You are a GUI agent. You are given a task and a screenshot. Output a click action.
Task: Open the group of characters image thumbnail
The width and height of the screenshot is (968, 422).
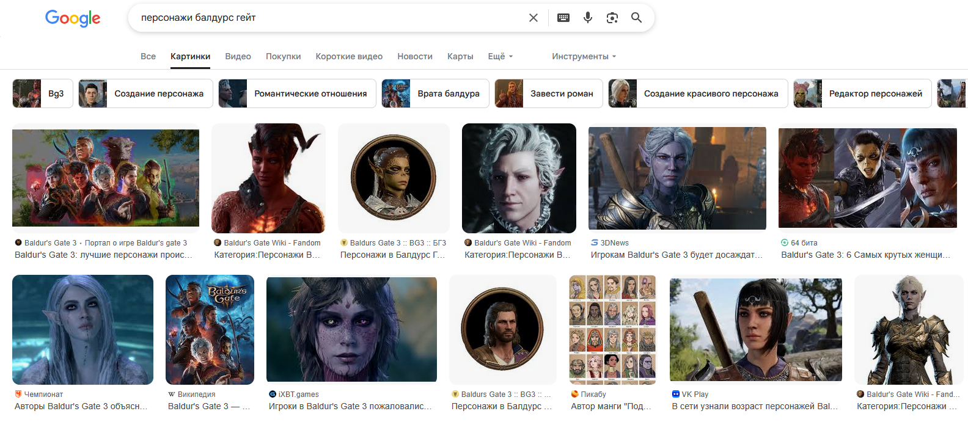pos(106,178)
